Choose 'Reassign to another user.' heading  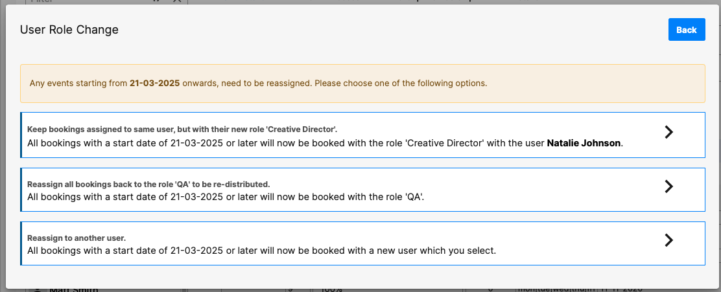click(77, 238)
